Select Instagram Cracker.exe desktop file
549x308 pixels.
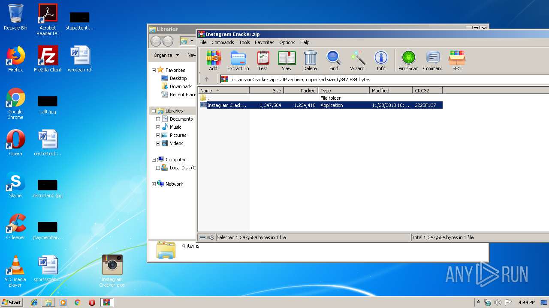point(112,271)
